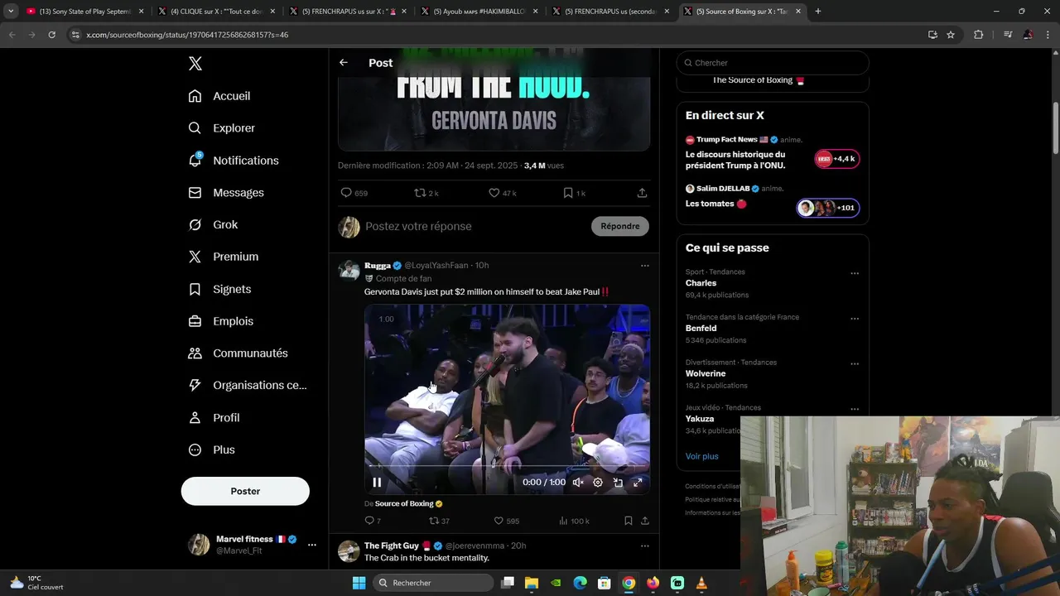Click Voir plus under trends
Screen dimensions: 1060x596
(x=701, y=456)
